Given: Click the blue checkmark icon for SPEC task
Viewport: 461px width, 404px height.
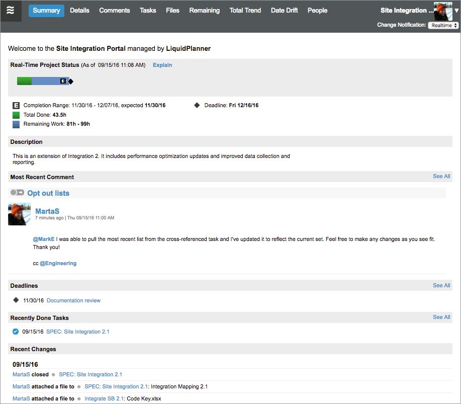Looking at the screenshot, I should (16, 332).
